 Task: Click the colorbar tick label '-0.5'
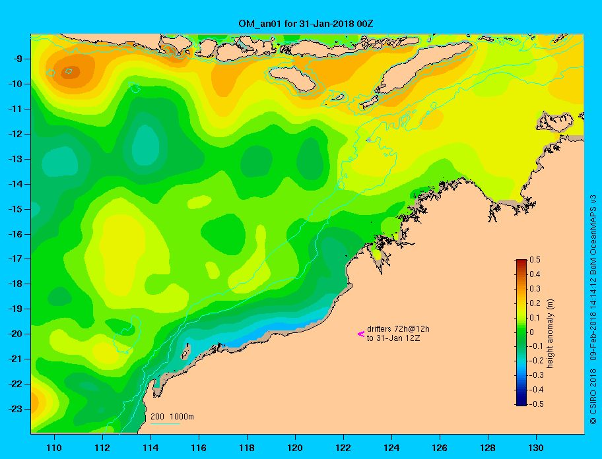pos(537,404)
